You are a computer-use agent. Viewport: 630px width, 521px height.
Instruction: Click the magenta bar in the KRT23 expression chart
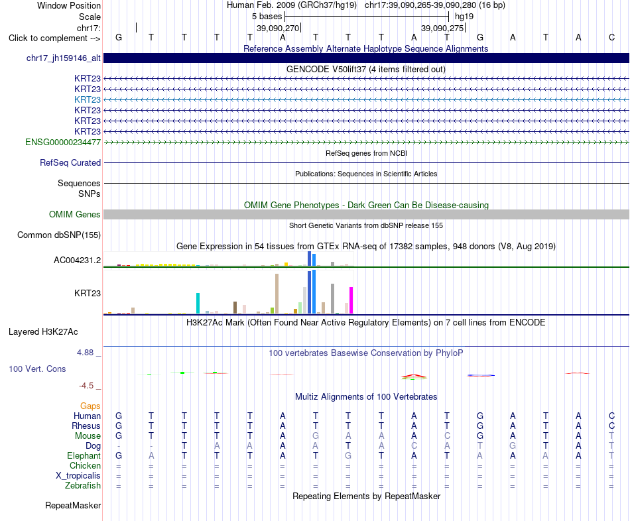point(351,300)
